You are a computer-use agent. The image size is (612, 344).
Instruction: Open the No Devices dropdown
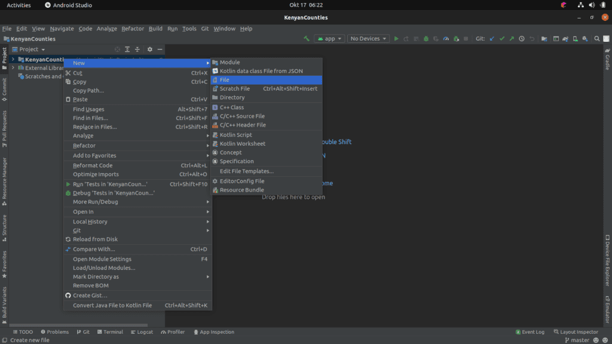[368, 39]
